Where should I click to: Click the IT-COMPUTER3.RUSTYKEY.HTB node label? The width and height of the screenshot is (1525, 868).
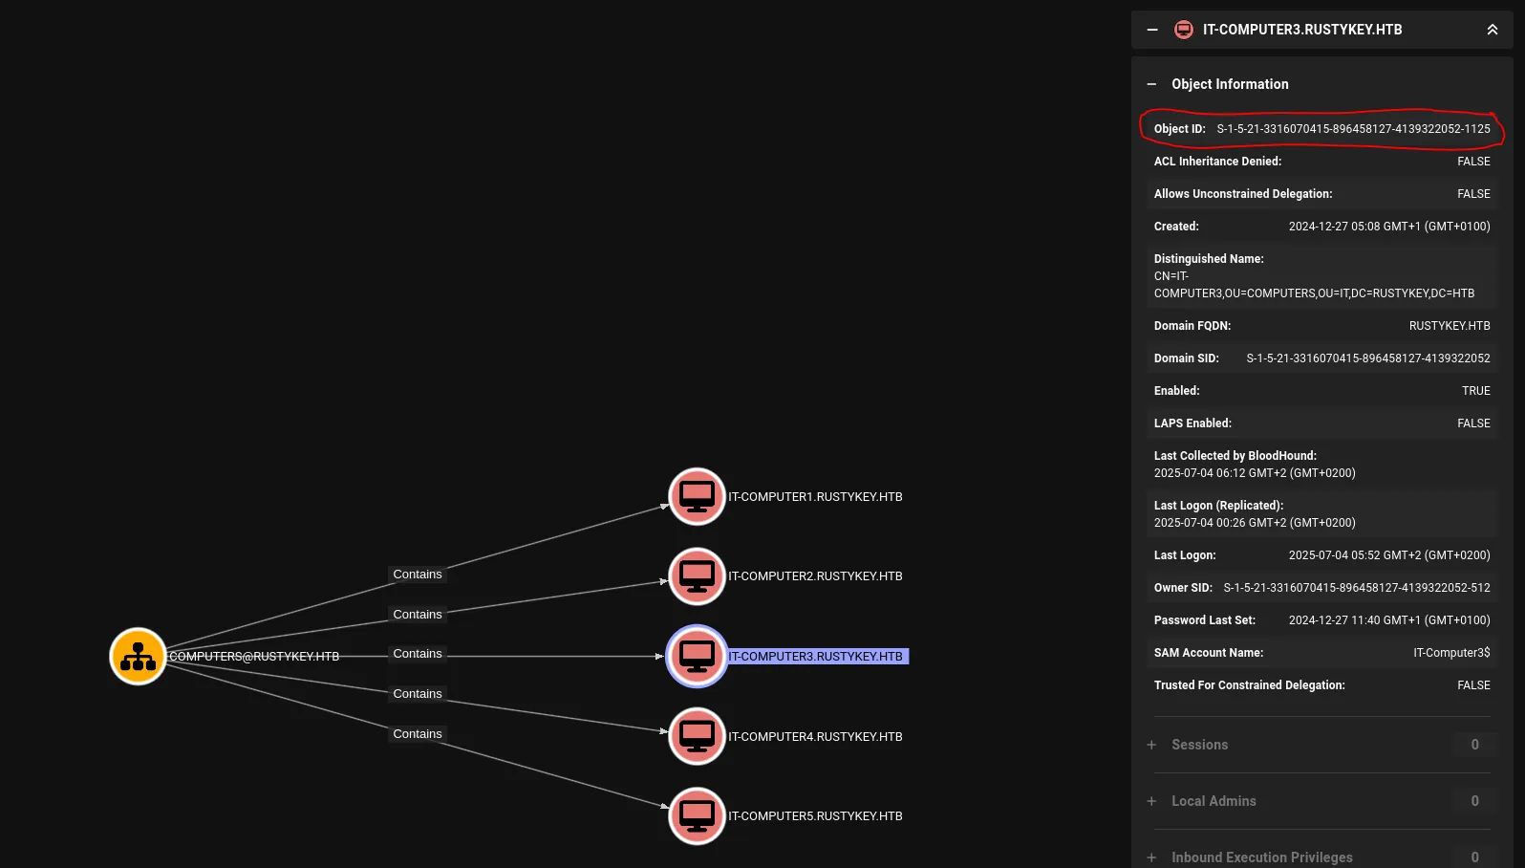point(816,657)
